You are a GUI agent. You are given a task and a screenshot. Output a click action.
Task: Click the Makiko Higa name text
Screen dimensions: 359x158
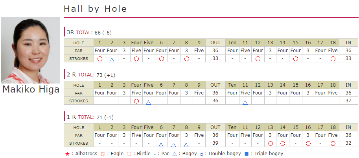[x=31, y=89]
